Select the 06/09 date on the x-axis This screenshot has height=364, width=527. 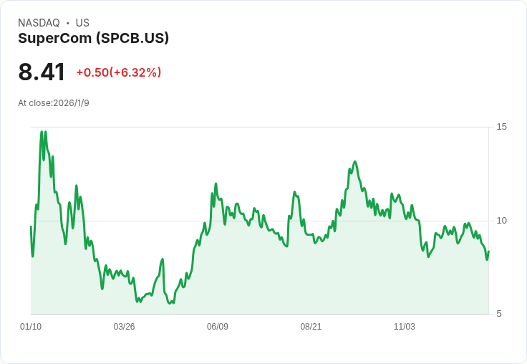click(218, 326)
